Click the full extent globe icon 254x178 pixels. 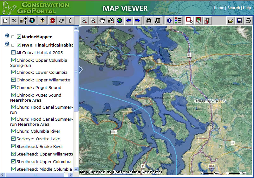[x=120, y=21]
